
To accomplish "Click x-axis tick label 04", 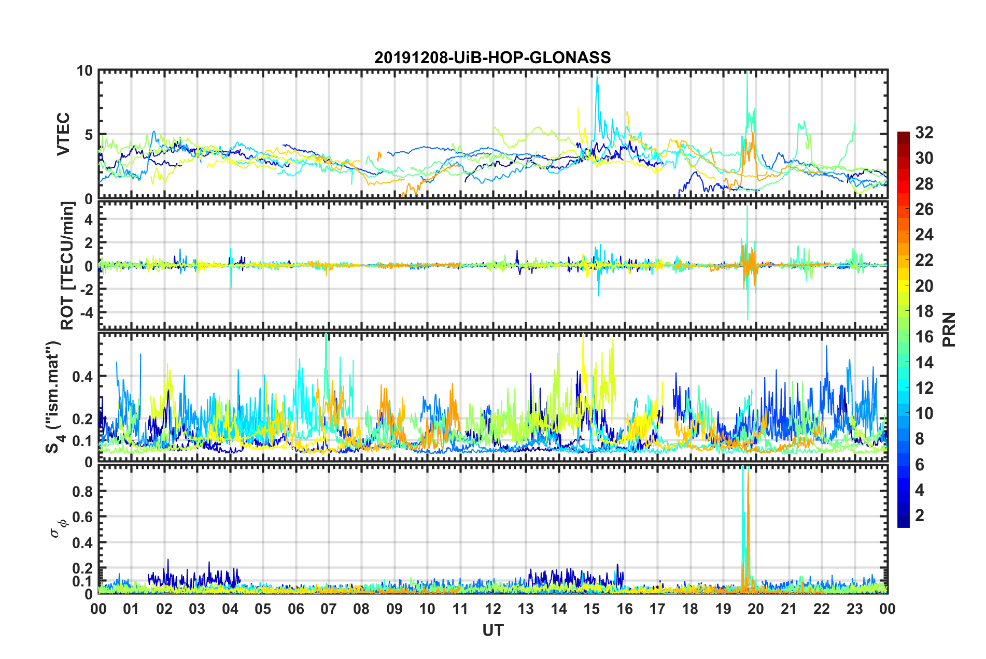I will point(230,609).
